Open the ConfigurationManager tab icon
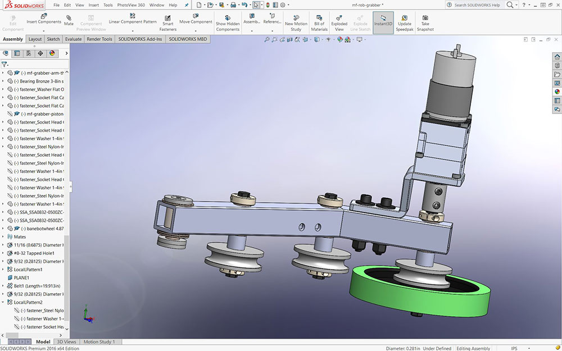Image resolution: width=562 pixels, height=351 pixels. [28, 53]
